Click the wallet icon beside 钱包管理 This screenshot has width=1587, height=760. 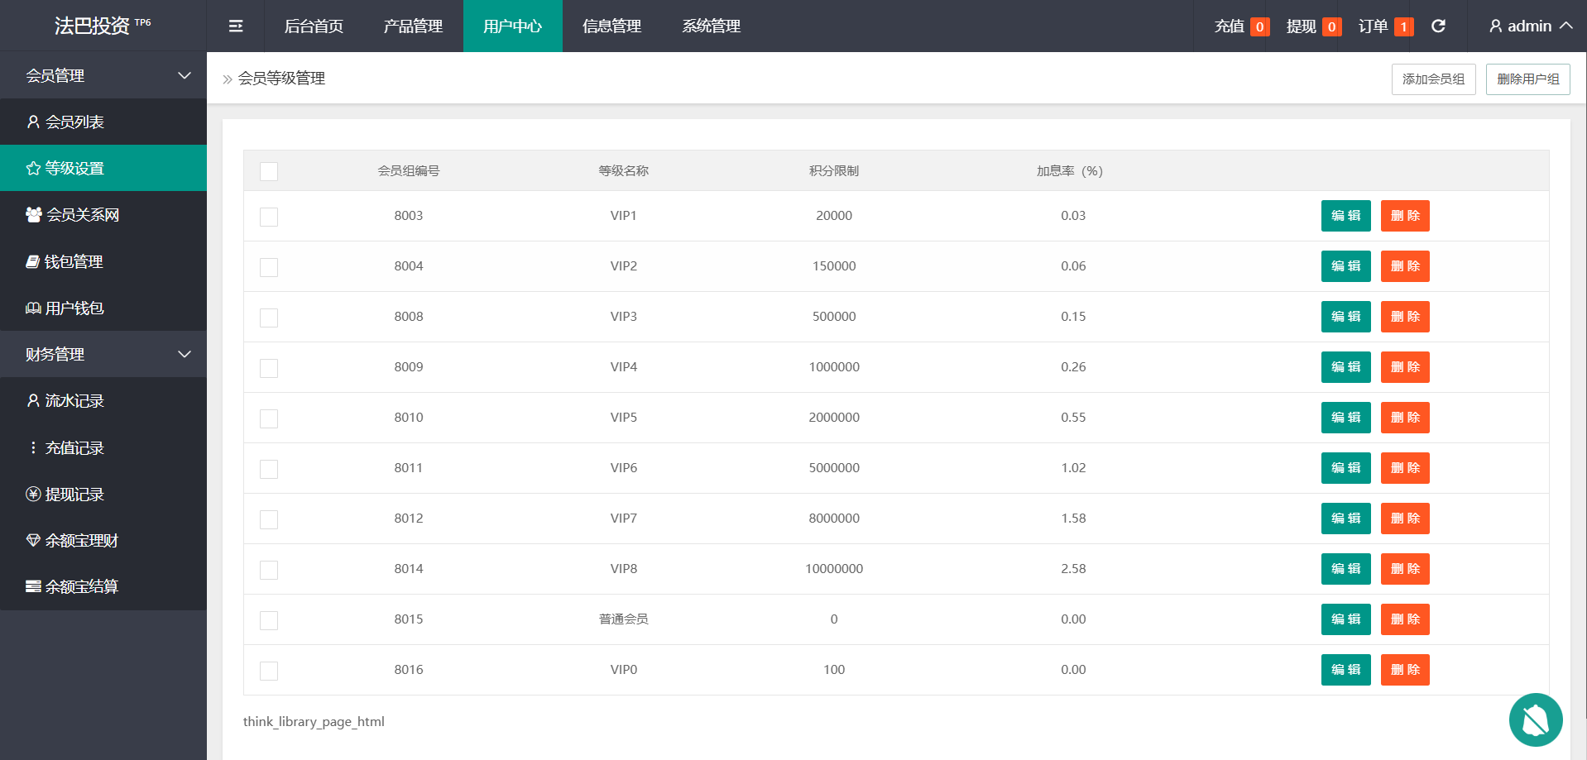point(32,262)
